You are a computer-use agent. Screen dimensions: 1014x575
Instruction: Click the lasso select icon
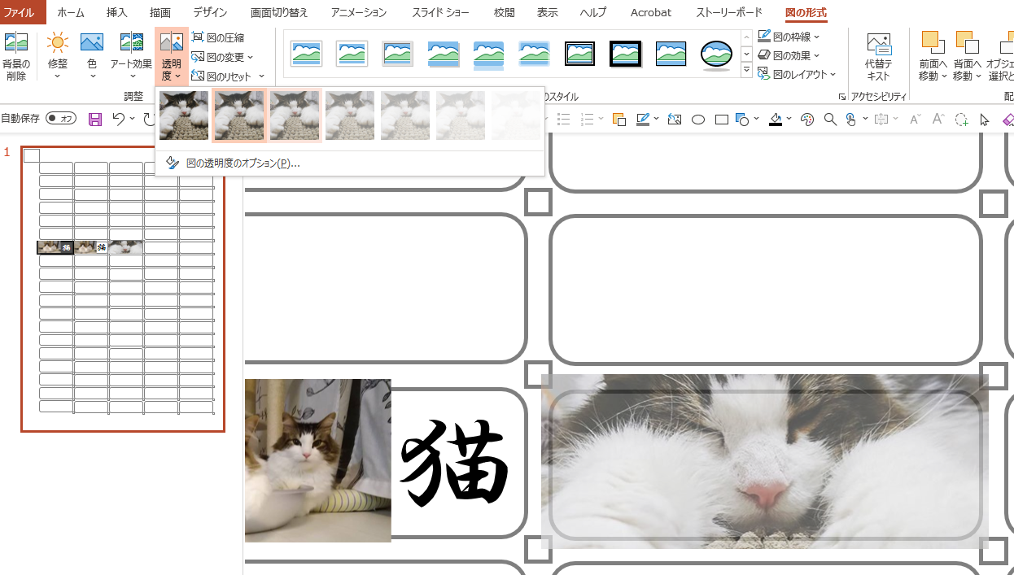(x=961, y=120)
